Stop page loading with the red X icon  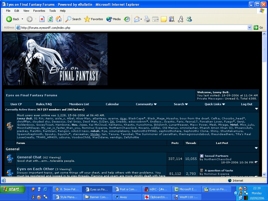point(42,19)
